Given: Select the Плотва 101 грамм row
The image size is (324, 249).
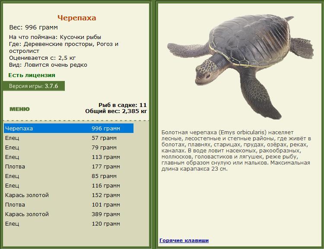Looking at the screenshot, I should pyautogui.click(x=69, y=205).
